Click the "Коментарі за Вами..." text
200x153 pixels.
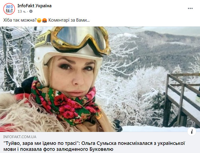[69, 20]
